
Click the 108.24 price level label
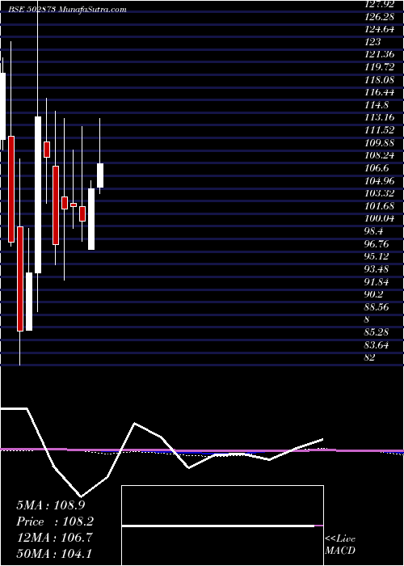pyautogui.click(x=380, y=155)
